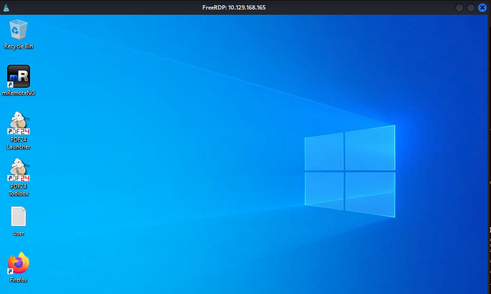Click the PDF24 Launcher sheep icon
Image resolution: width=491 pixels, height=294 pixels.
[19, 123]
